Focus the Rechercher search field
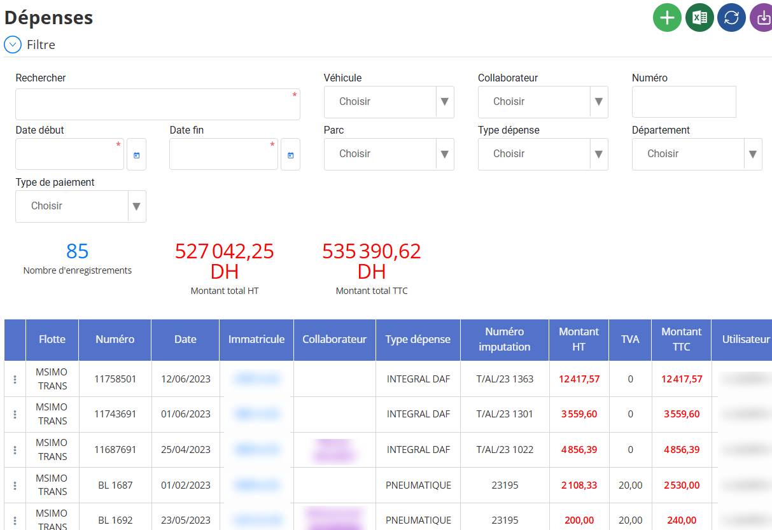The height and width of the screenshot is (530, 772). coord(158,104)
